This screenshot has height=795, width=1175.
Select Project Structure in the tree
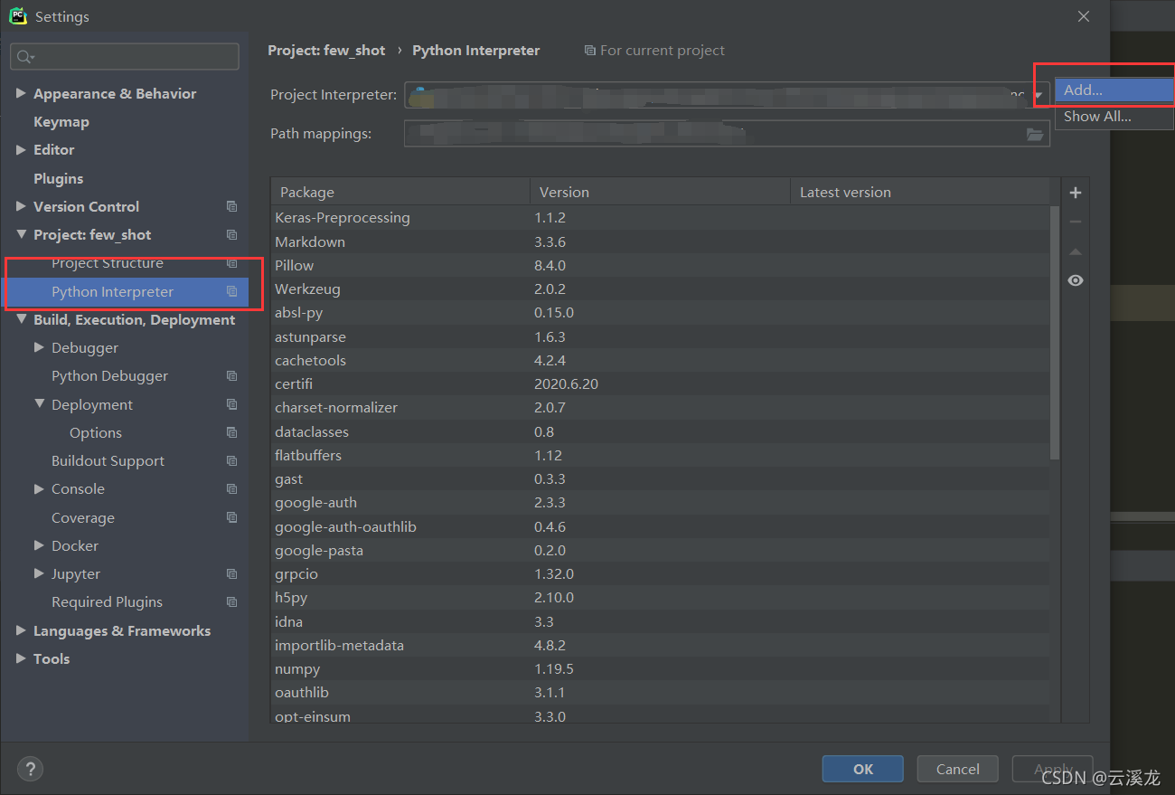click(x=108, y=263)
